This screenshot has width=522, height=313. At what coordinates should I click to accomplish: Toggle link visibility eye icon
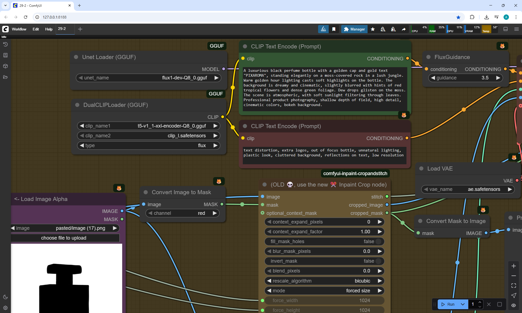tap(514, 305)
